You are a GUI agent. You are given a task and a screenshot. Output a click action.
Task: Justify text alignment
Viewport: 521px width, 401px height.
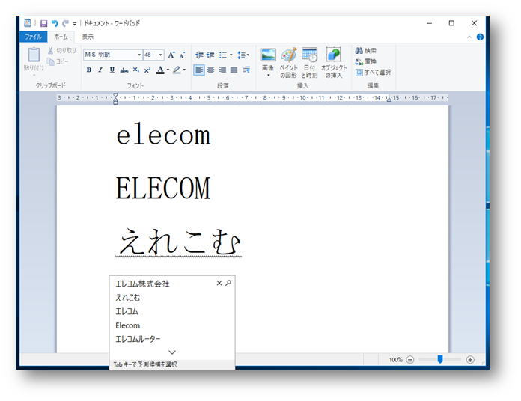(x=234, y=70)
